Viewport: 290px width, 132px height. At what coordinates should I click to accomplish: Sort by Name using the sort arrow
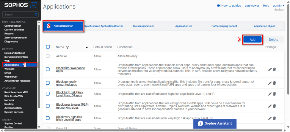click(x=87, y=47)
